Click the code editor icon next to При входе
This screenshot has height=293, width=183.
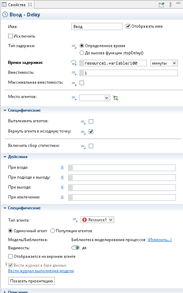(62, 168)
